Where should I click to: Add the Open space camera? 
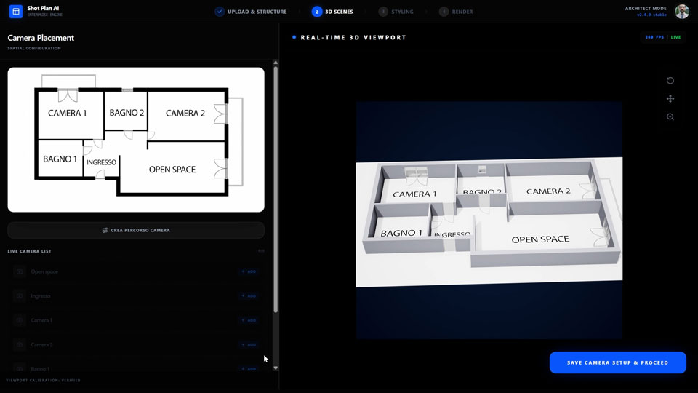(249, 271)
